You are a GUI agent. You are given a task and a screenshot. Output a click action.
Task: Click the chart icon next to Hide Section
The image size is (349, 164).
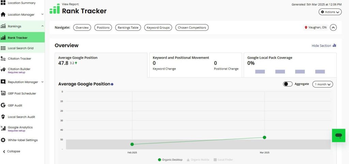334,45
